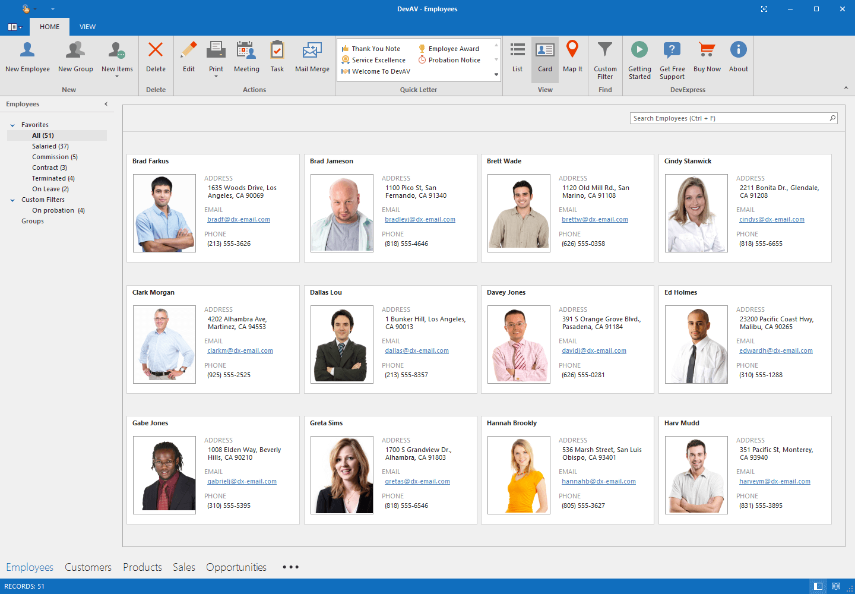Apply a Custom Filter
This screenshot has width=855, height=594.
click(605, 58)
